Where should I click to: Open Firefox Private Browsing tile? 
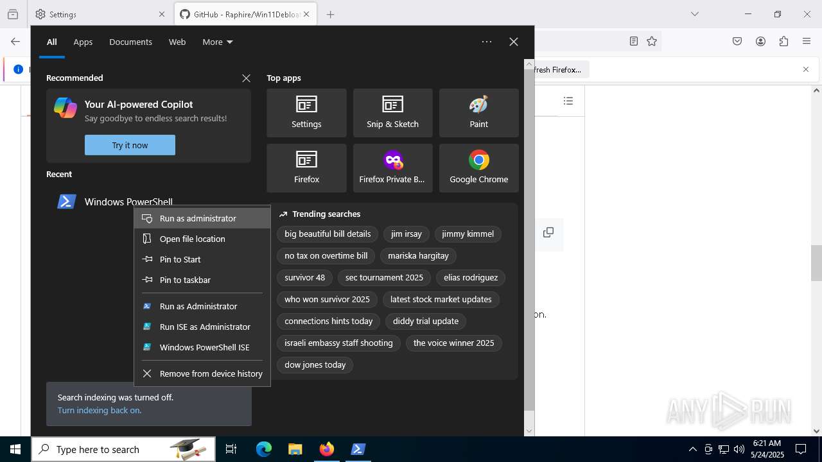tap(392, 168)
